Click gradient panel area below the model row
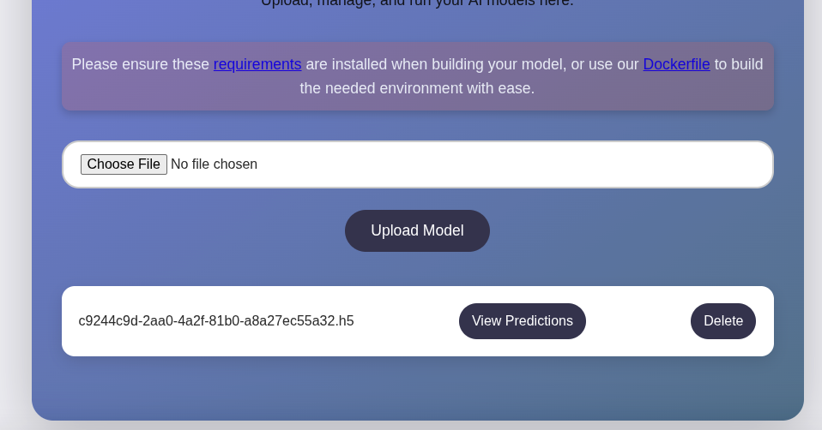This screenshot has height=430, width=822. pyautogui.click(x=417, y=387)
